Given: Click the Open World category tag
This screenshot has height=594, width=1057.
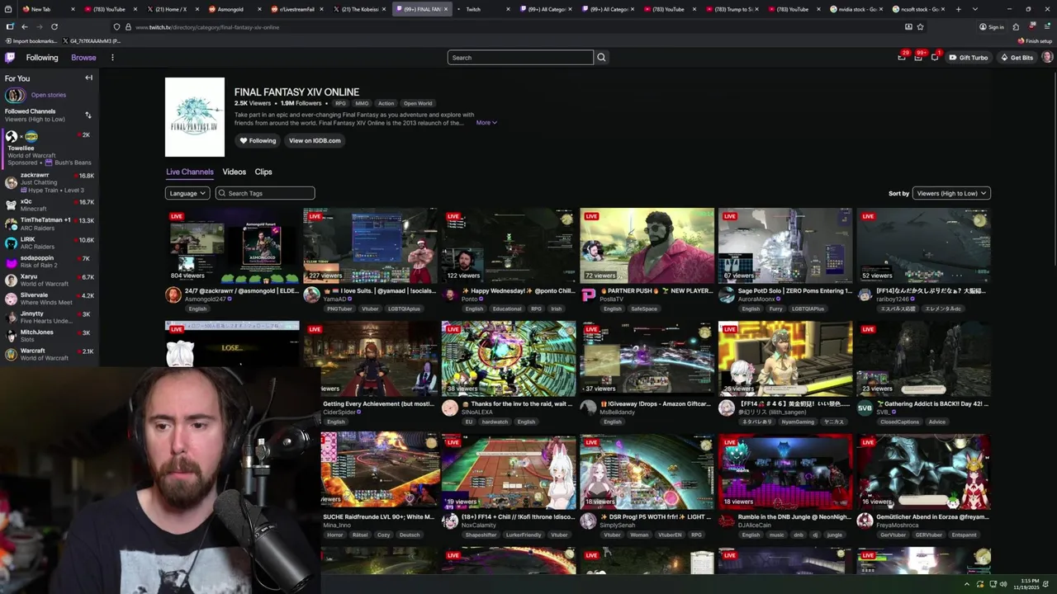Looking at the screenshot, I should point(418,103).
